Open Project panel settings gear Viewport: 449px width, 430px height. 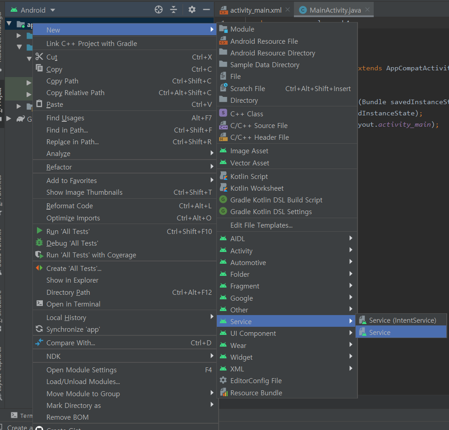(x=192, y=10)
